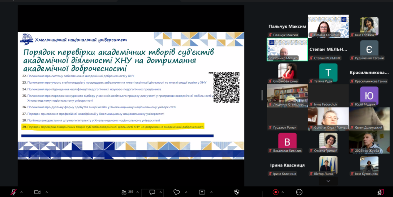The height and width of the screenshot is (197, 393).
Task: Click the share screen icon
Action: (x=202, y=192)
